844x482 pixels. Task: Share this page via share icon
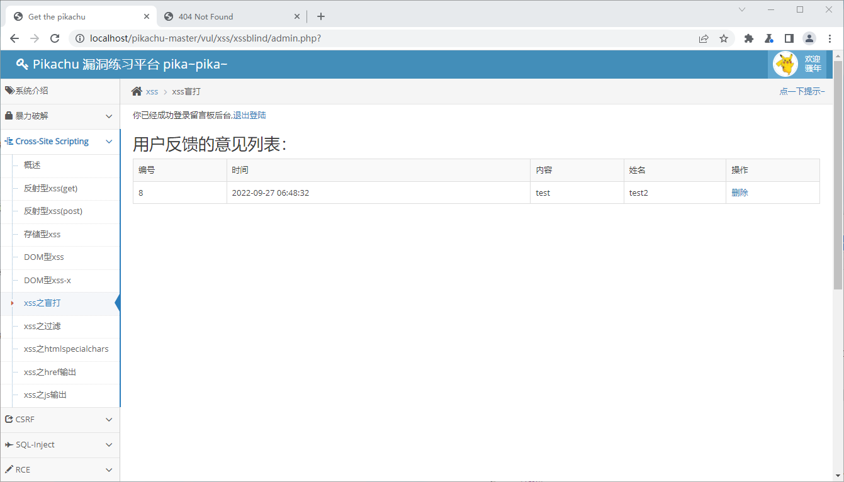[x=704, y=38]
